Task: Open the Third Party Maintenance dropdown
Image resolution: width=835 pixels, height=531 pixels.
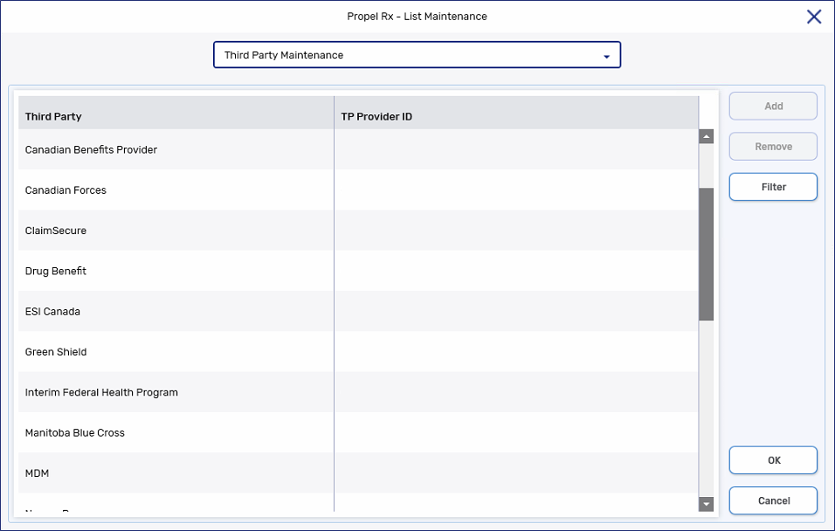Action: tap(416, 55)
